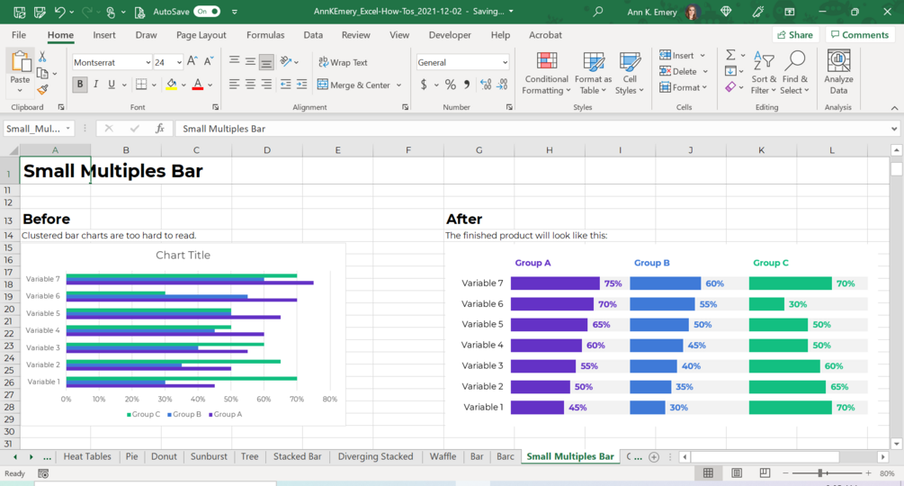Open the File tab

coord(19,34)
